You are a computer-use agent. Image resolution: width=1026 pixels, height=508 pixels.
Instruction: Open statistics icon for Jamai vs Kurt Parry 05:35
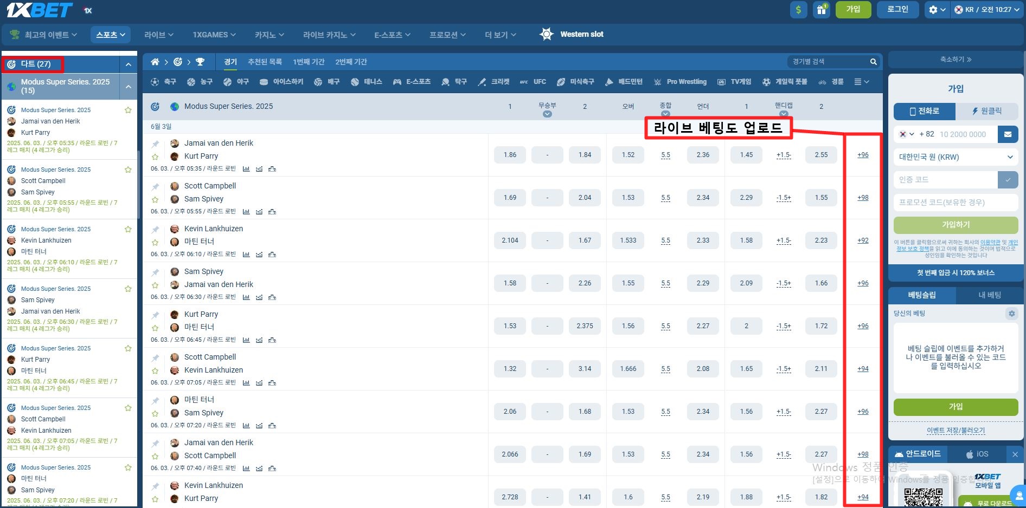coord(246,169)
